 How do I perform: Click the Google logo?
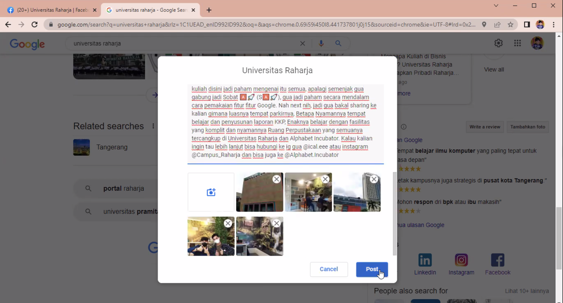point(27,44)
